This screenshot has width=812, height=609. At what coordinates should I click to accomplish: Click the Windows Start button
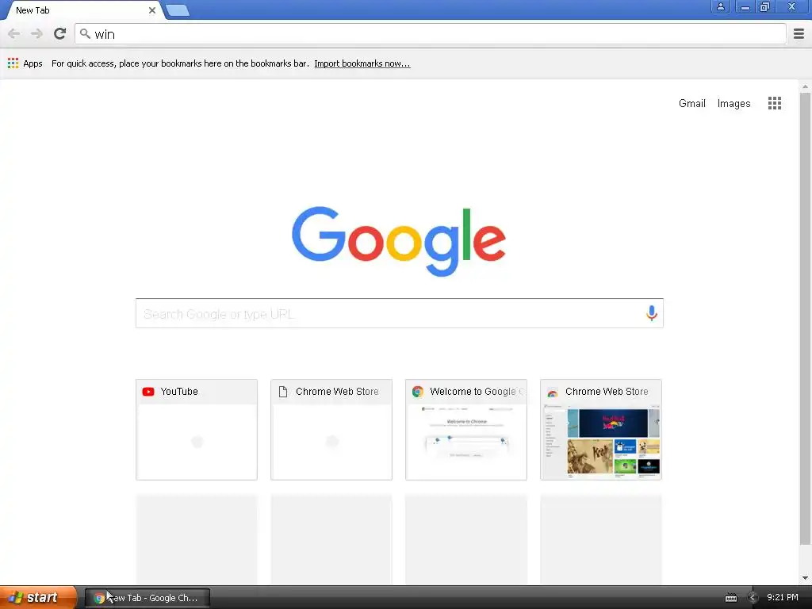pyautogui.click(x=38, y=598)
